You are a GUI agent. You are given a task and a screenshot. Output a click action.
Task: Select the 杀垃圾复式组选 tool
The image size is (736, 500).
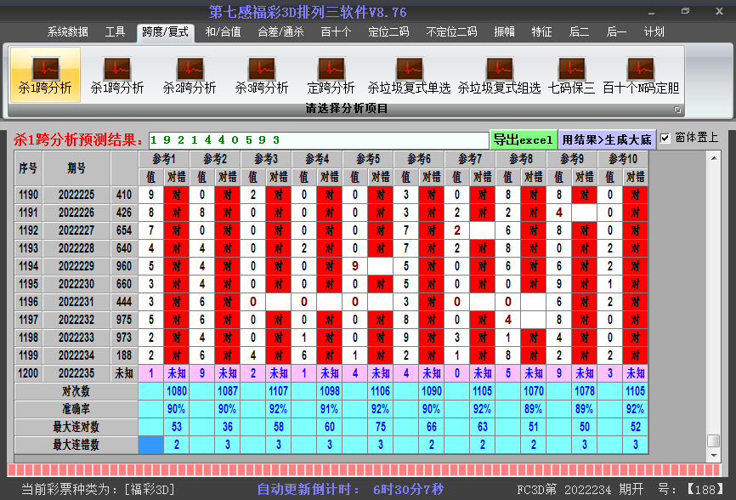499,75
